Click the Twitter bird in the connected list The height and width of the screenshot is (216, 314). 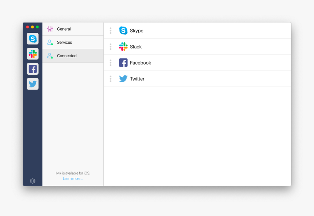tap(123, 79)
